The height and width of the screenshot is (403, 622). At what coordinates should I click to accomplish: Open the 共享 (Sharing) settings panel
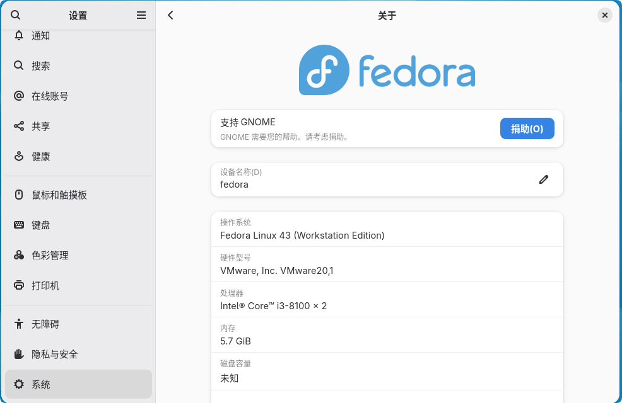[x=40, y=126]
